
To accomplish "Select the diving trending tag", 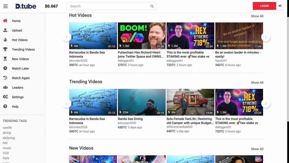I will tap(7, 133).
